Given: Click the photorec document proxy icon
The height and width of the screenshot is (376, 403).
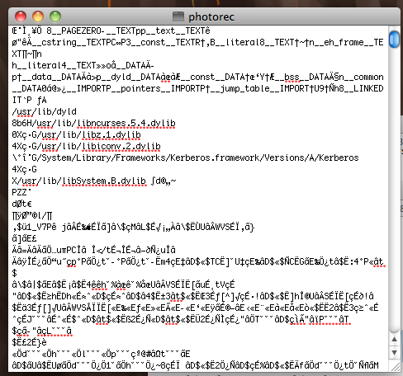Looking at the screenshot, I should (178, 16).
